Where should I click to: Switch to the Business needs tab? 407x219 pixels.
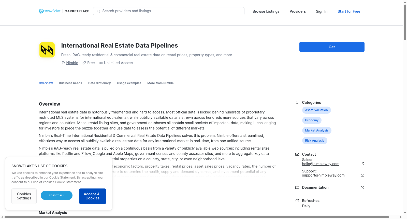(70, 83)
